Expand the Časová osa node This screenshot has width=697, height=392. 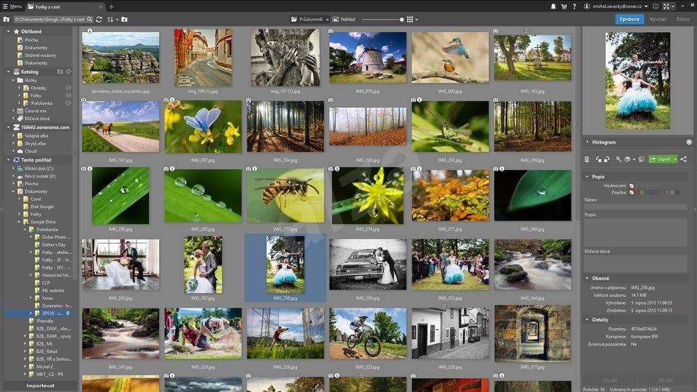tap(14, 111)
